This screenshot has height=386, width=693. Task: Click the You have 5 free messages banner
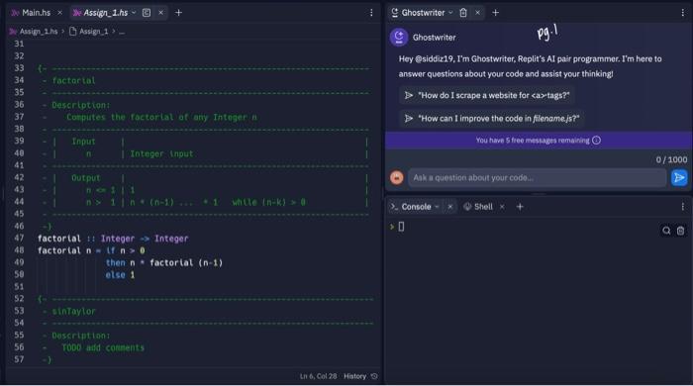coord(539,141)
